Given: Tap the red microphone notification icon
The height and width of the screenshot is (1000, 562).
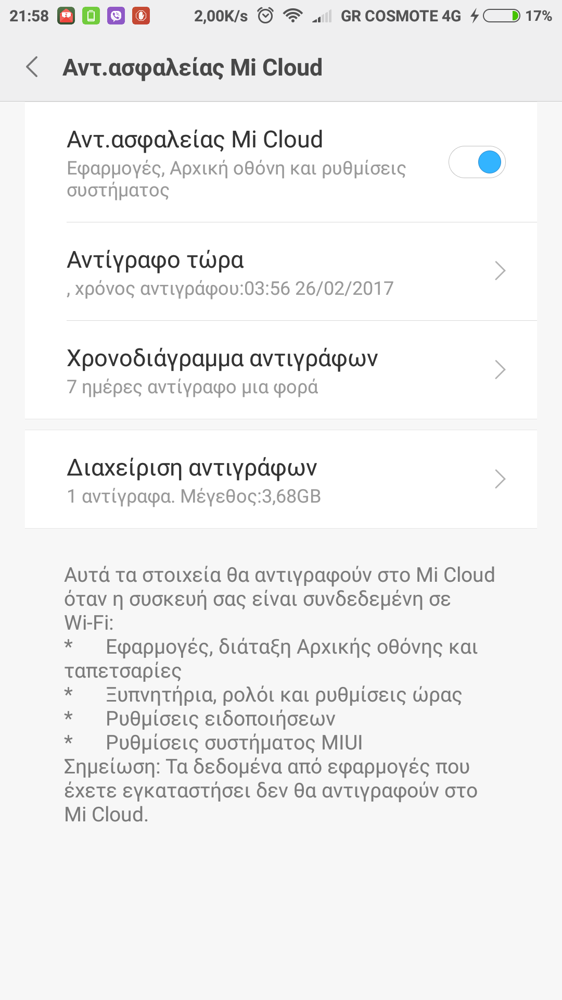Looking at the screenshot, I should tap(141, 16).
